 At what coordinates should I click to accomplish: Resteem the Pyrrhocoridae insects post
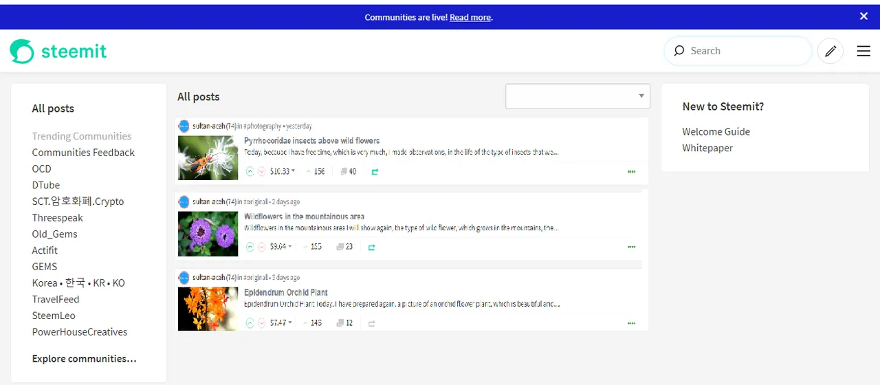pyautogui.click(x=375, y=172)
